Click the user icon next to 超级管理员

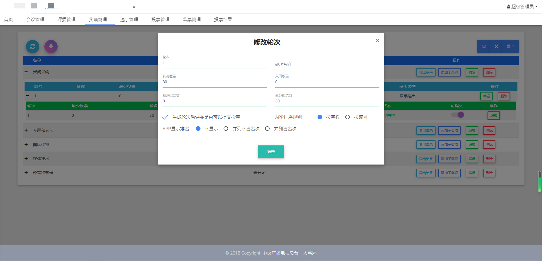coord(508,6)
